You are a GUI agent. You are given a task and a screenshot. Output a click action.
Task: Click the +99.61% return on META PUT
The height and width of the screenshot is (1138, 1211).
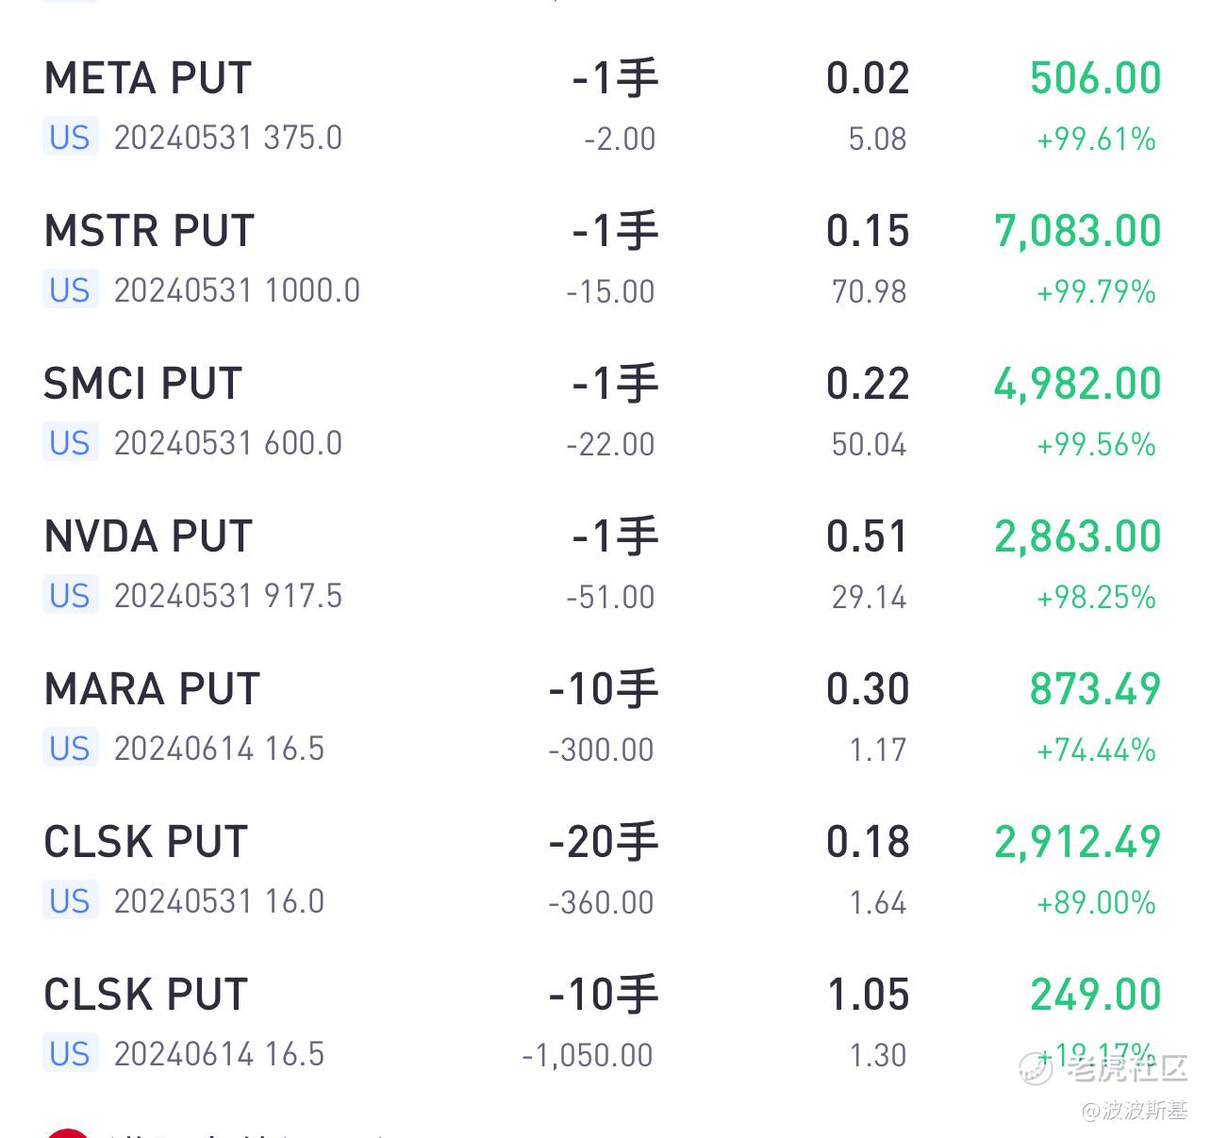click(1096, 140)
